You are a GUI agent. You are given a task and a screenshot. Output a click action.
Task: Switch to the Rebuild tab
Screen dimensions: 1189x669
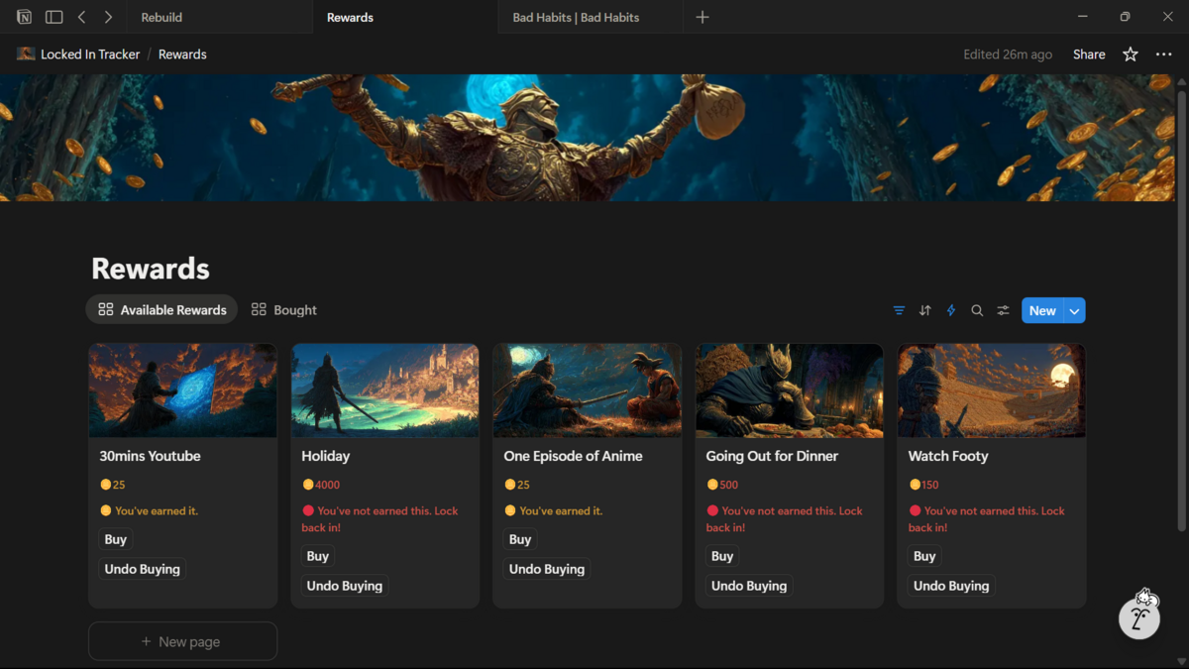click(x=219, y=17)
